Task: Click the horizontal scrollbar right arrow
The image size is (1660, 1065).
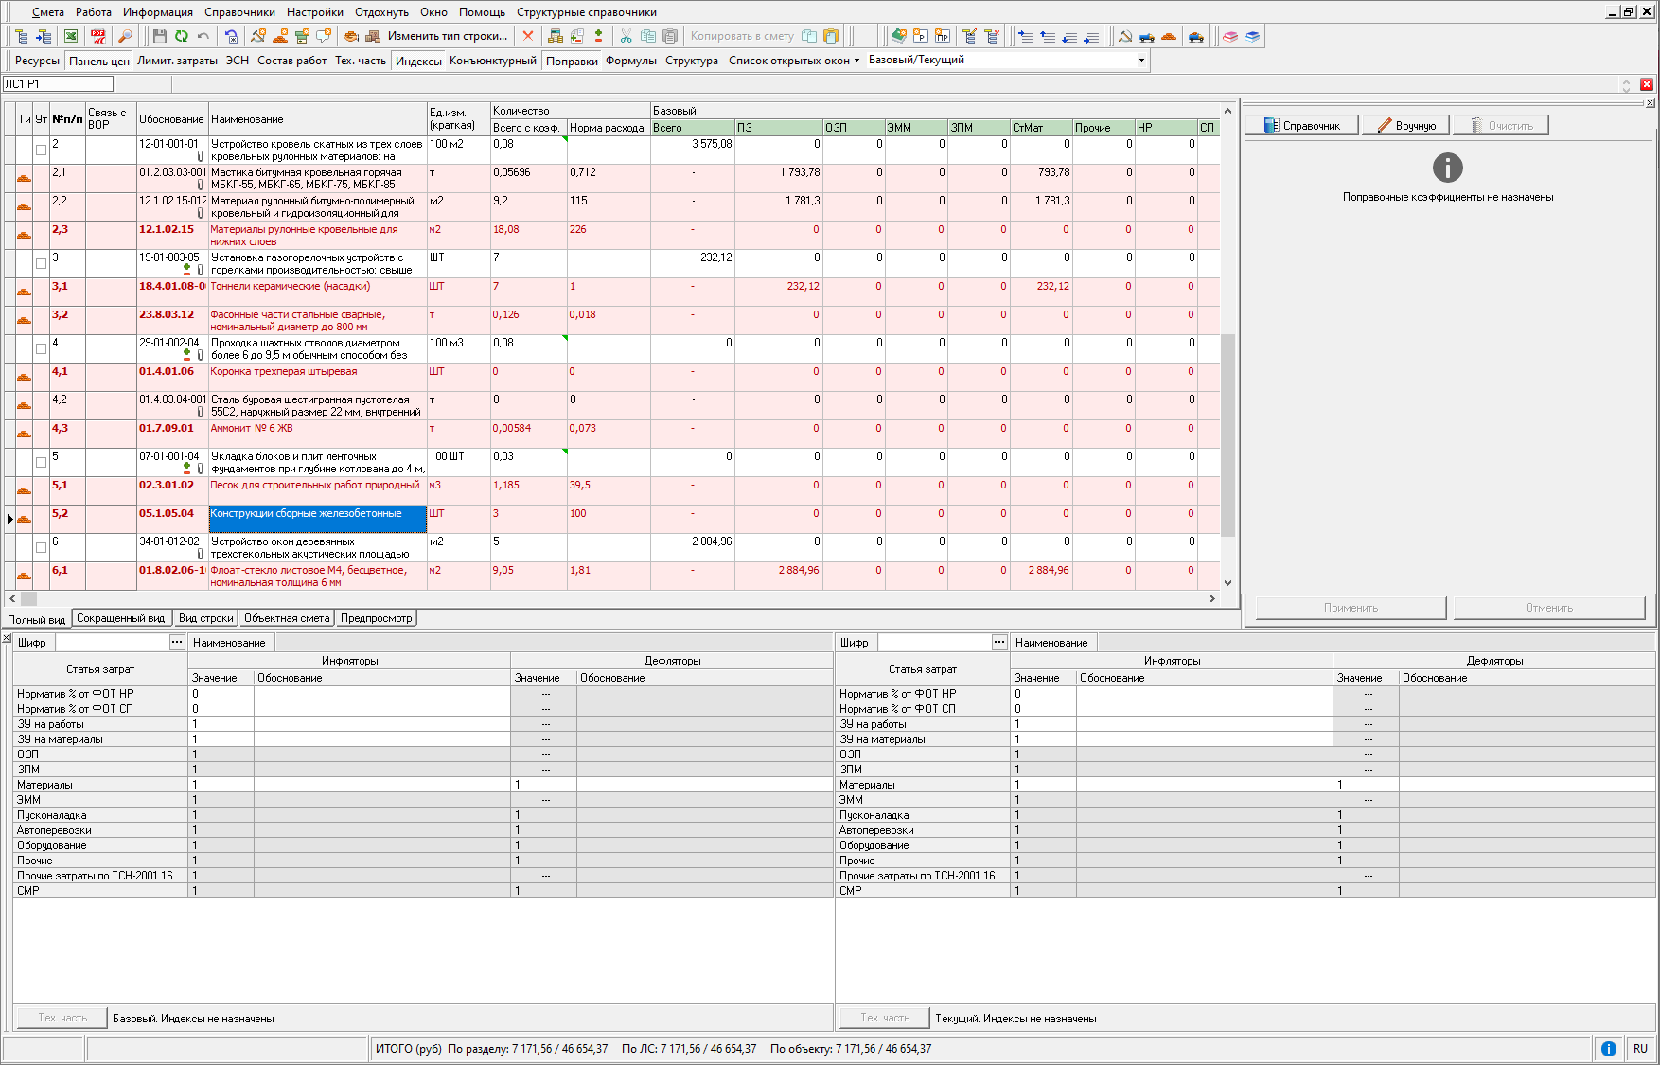Action: click(x=1212, y=598)
